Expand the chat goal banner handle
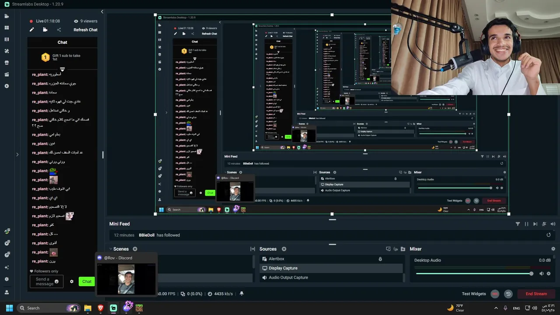 tap(62, 69)
